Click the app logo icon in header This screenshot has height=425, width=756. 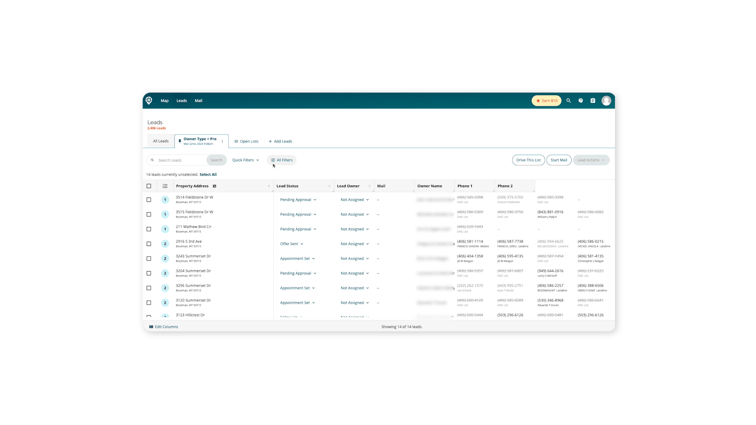[x=149, y=100]
